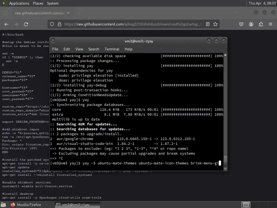The height and width of the screenshot is (208, 277).
Task: Open Firefox account icon
Action: (251, 24)
